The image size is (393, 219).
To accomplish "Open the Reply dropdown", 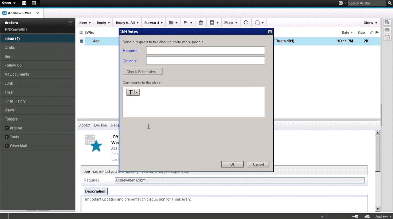I will (103, 23).
